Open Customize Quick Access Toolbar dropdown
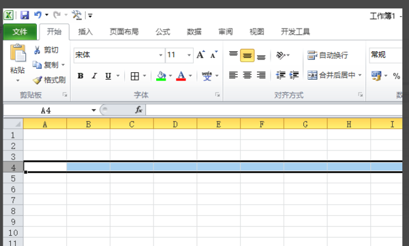This screenshot has height=246, width=409. click(x=90, y=16)
